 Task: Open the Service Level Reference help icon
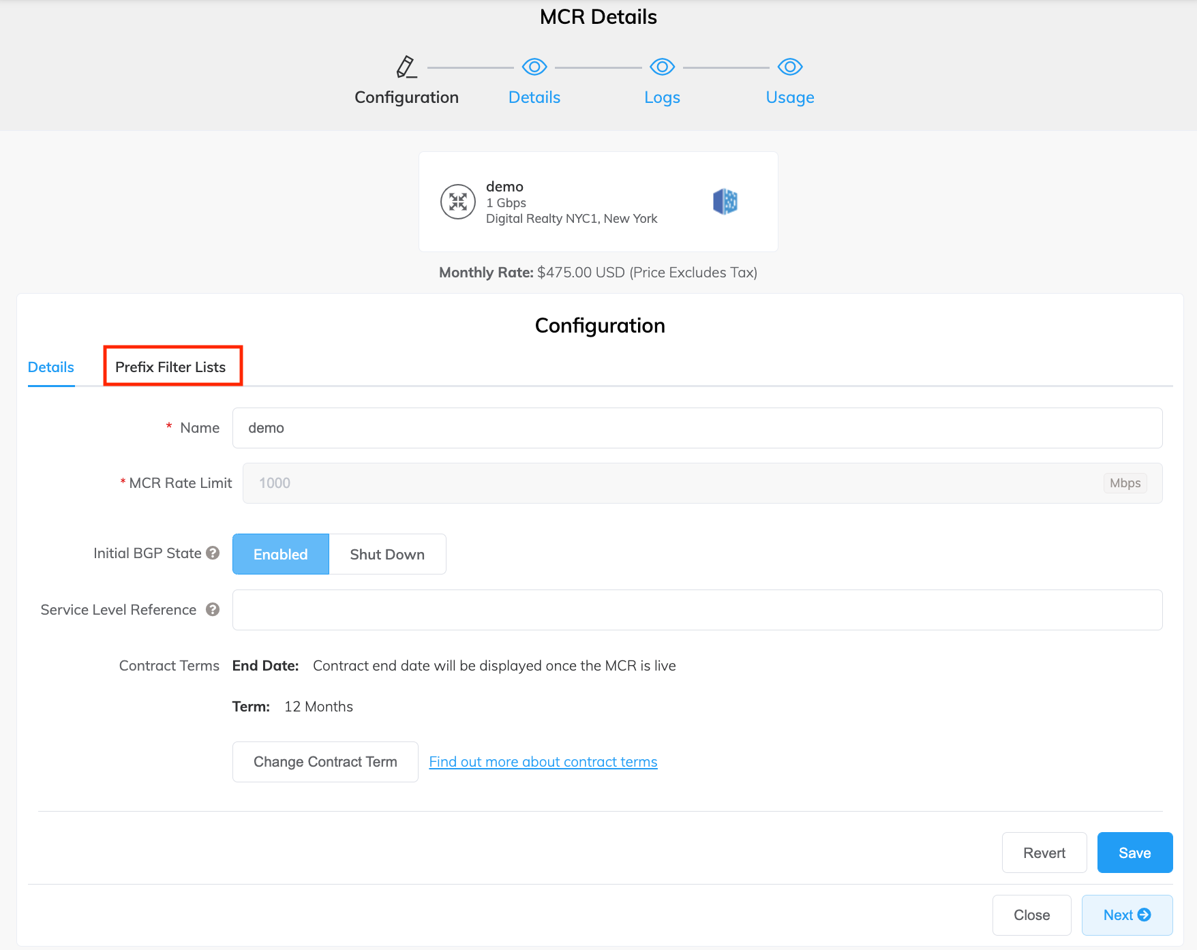click(213, 609)
